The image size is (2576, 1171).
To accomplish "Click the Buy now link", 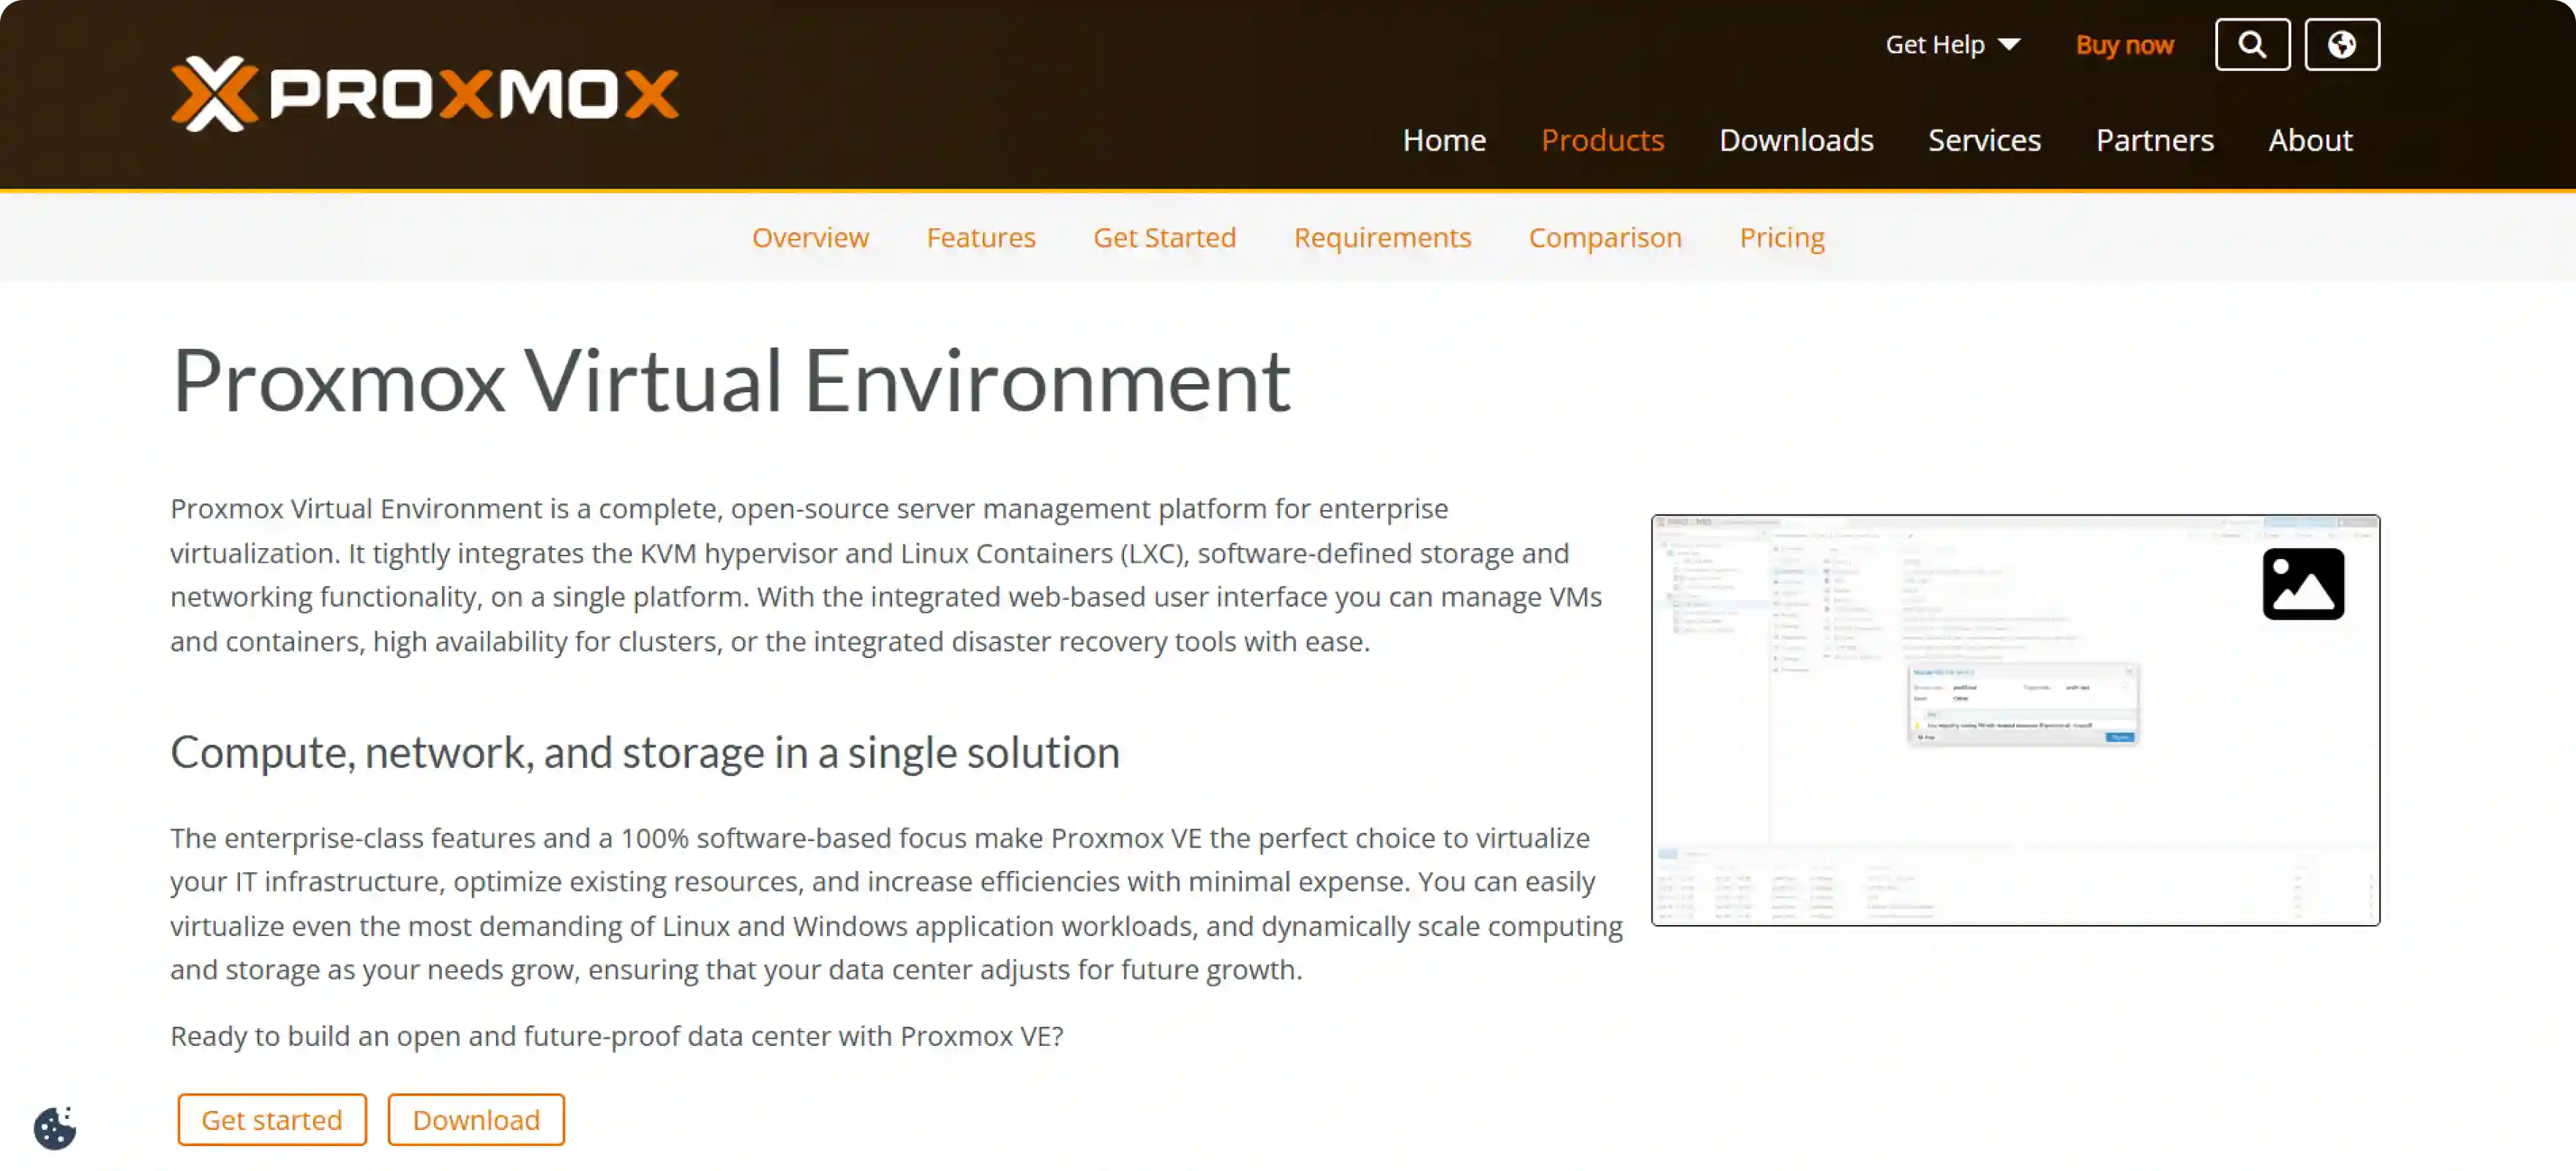I will [x=2123, y=44].
